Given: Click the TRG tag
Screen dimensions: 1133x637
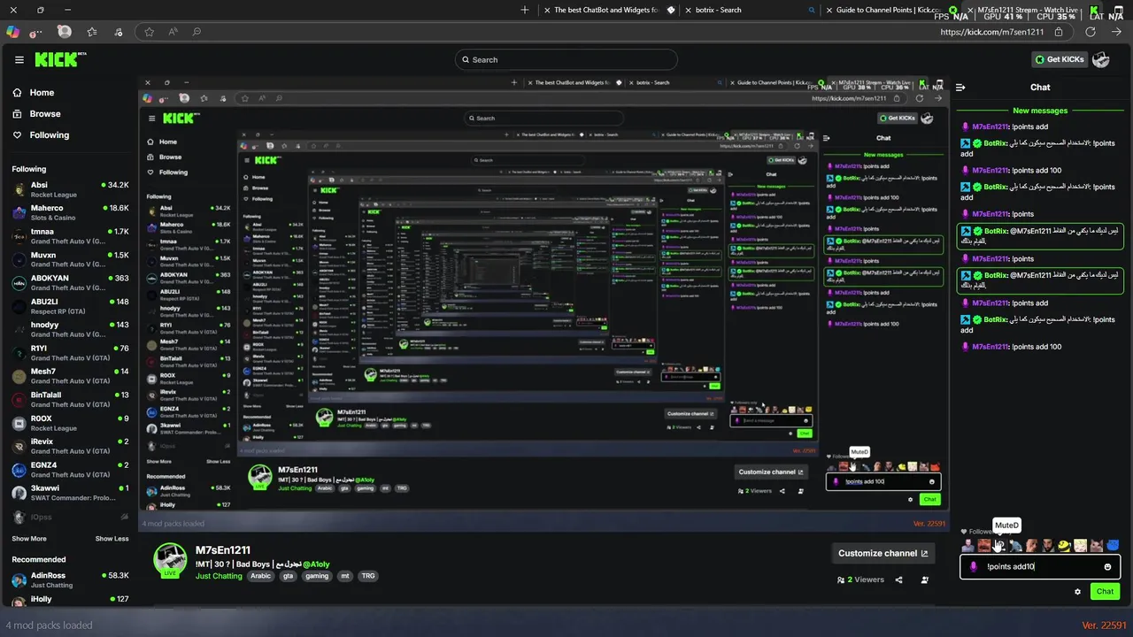Looking at the screenshot, I should (368, 576).
